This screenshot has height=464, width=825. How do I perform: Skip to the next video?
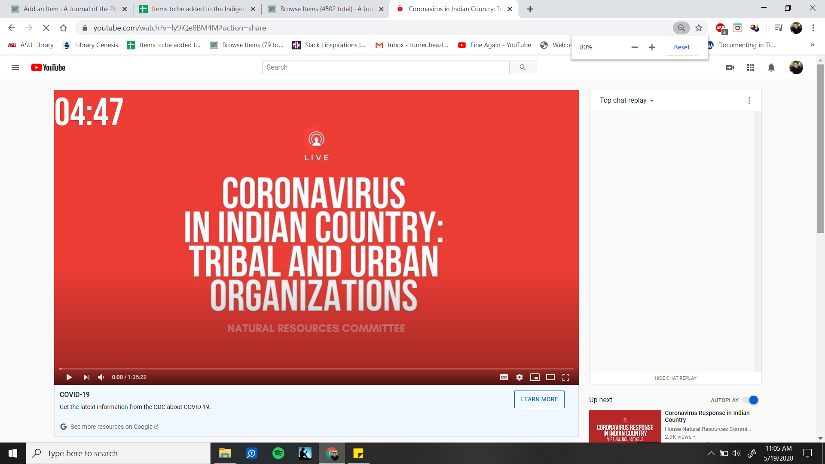pos(86,377)
